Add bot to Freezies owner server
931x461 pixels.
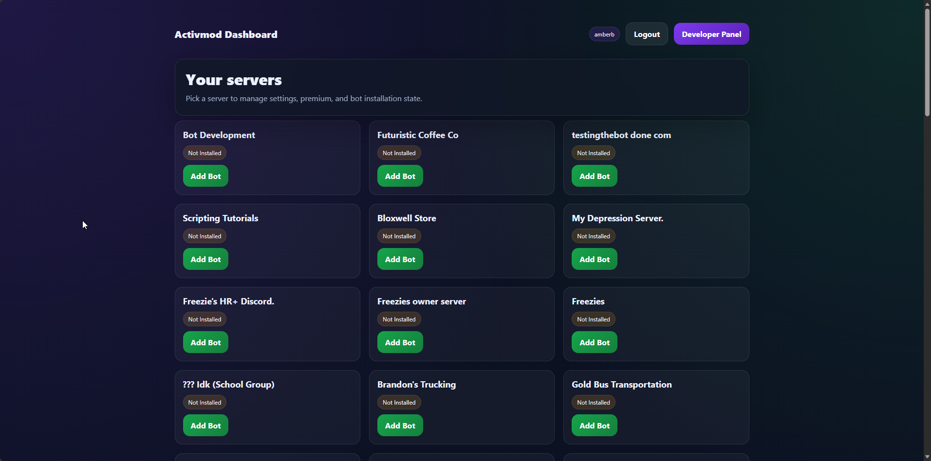coord(400,342)
